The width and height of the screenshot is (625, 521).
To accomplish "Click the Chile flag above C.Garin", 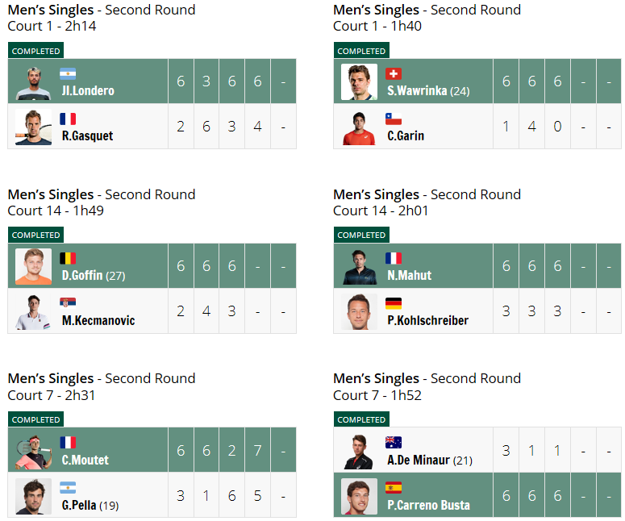I will [393, 119].
